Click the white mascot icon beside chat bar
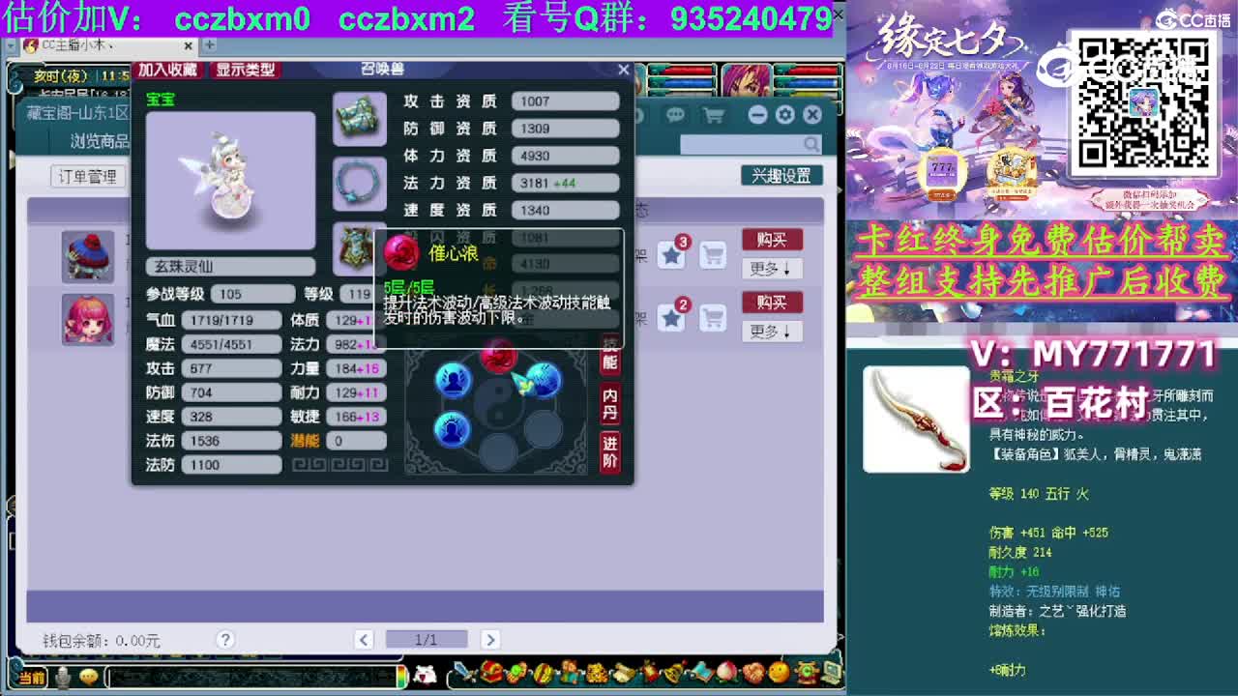 tap(424, 674)
